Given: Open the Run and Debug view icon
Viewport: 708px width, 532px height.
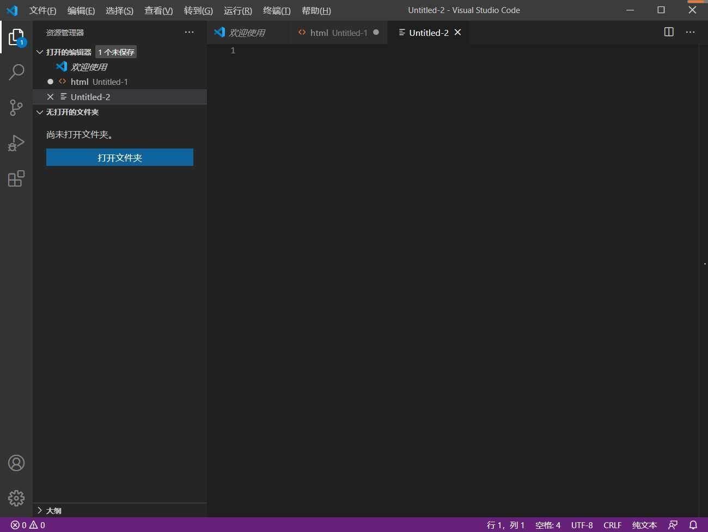Looking at the screenshot, I should 16,143.
